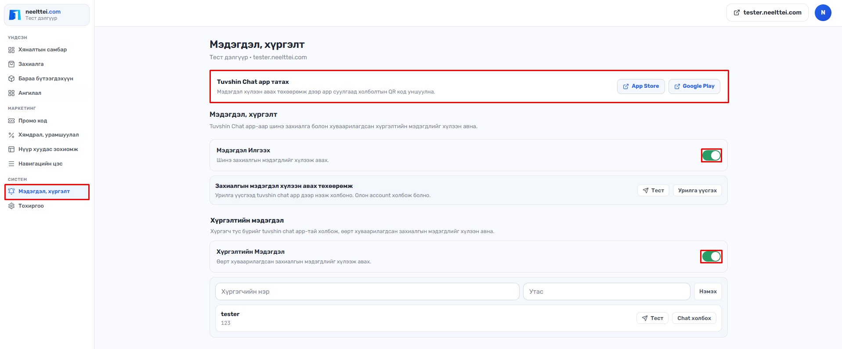Screen dimensions: 842x349
Task: Click the neelttei.com Тест дэлгүүр store card
Action: [x=47, y=15]
